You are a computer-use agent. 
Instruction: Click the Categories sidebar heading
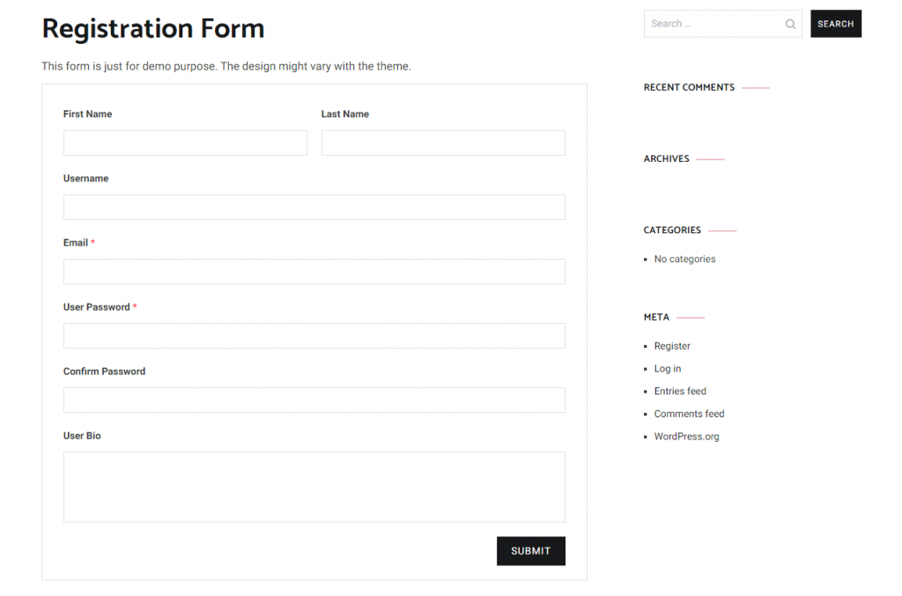point(672,230)
